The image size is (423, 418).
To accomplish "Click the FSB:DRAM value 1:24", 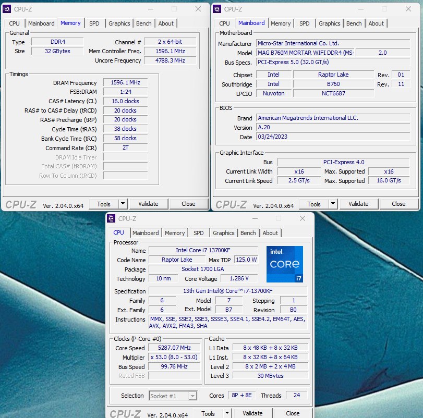I will click(126, 92).
